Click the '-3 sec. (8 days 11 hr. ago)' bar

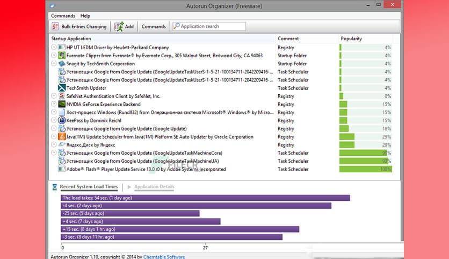(171, 237)
